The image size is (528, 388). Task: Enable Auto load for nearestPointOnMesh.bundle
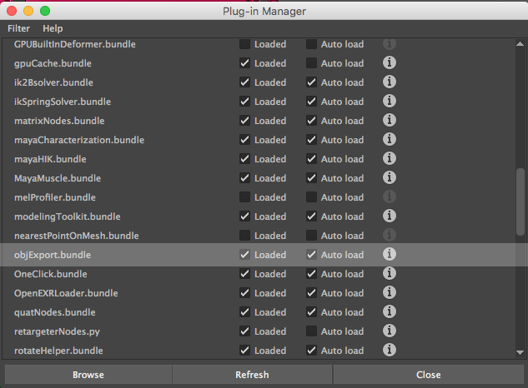pos(311,236)
